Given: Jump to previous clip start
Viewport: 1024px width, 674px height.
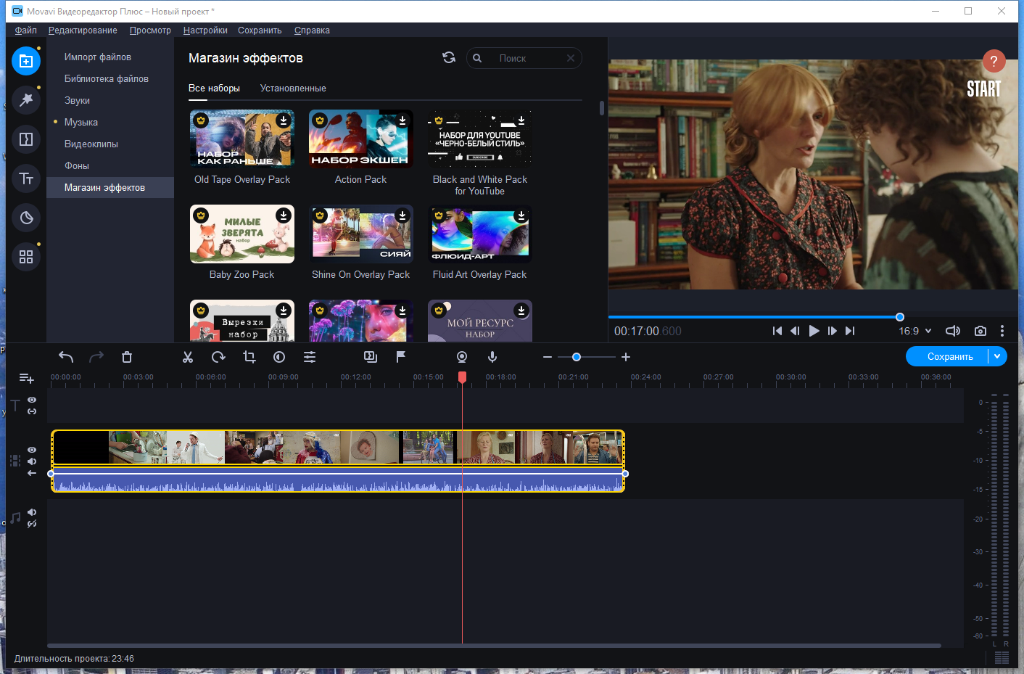Looking at the screenshot, I should (777, 331).
